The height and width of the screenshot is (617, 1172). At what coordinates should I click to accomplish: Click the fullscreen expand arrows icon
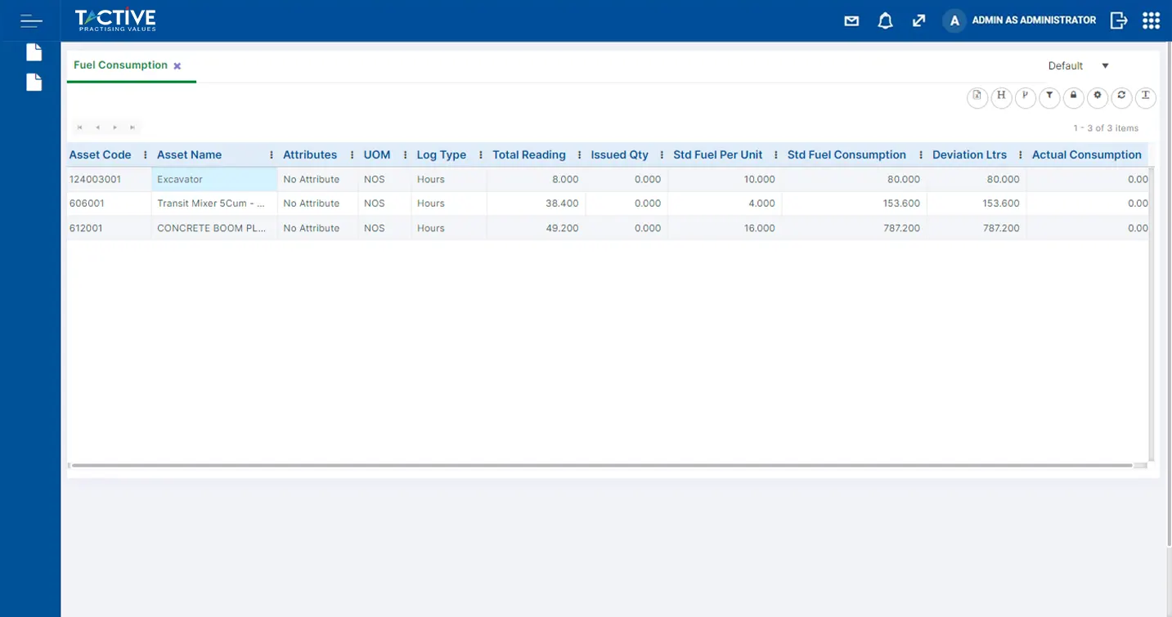pos(918,21)
